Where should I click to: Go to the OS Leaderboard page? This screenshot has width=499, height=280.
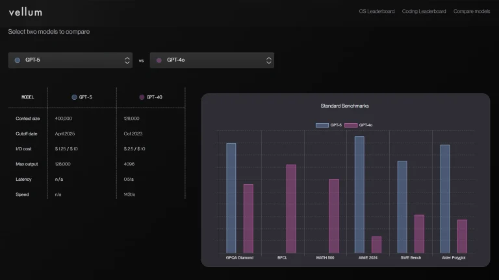pos(376,12)
